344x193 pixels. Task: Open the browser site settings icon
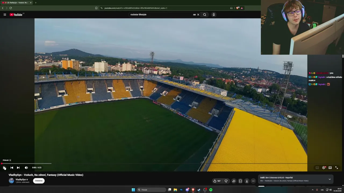click(102, 8)
